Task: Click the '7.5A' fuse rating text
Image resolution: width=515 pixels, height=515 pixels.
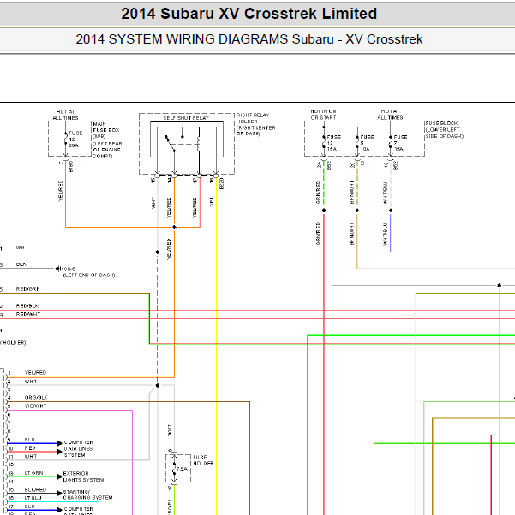Action: click(x=182, y=469)
